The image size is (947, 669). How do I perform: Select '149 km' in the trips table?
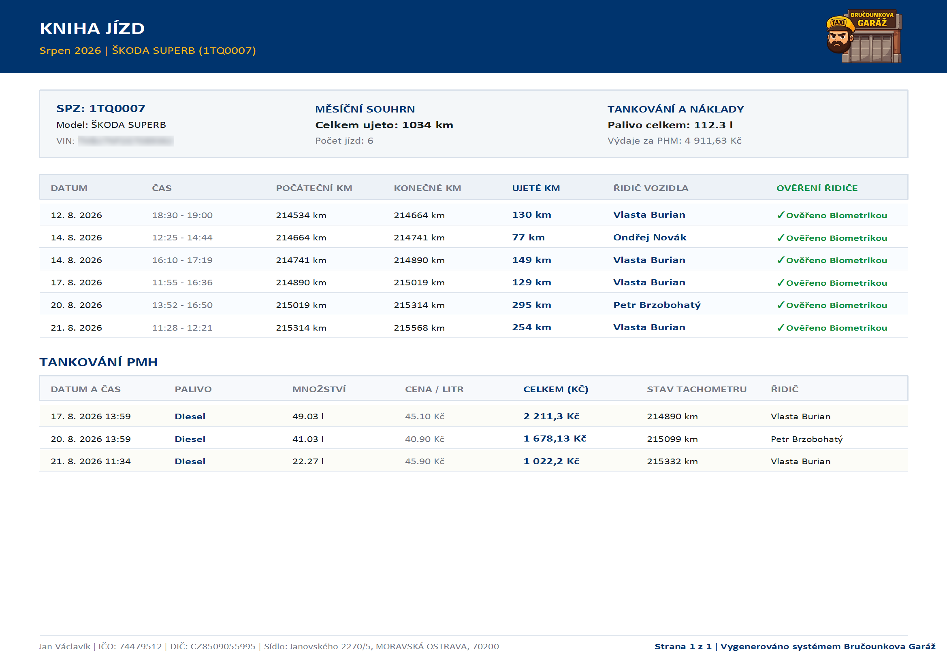pos(532,260)
